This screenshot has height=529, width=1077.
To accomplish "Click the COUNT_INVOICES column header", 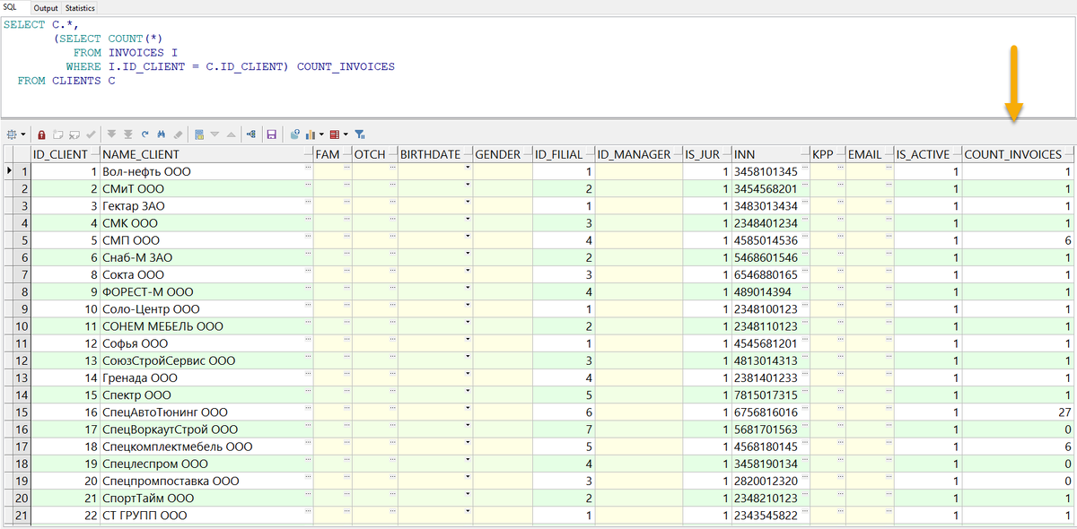I will click(1019, 154).
